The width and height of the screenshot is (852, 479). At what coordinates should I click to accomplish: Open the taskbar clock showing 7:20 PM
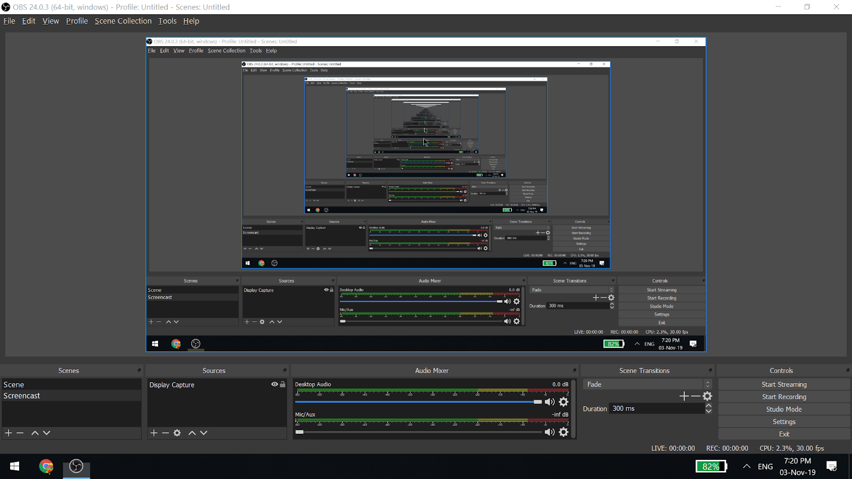tap(798, 466)
